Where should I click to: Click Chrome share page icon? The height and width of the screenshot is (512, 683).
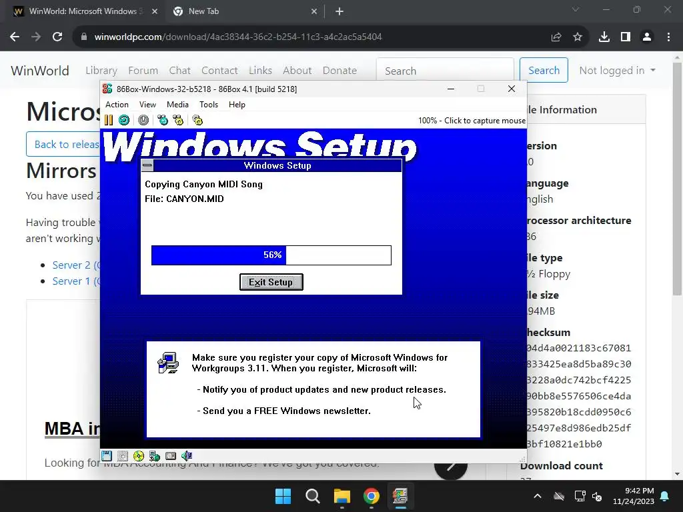pyautogui.click(x=556, y=37)
